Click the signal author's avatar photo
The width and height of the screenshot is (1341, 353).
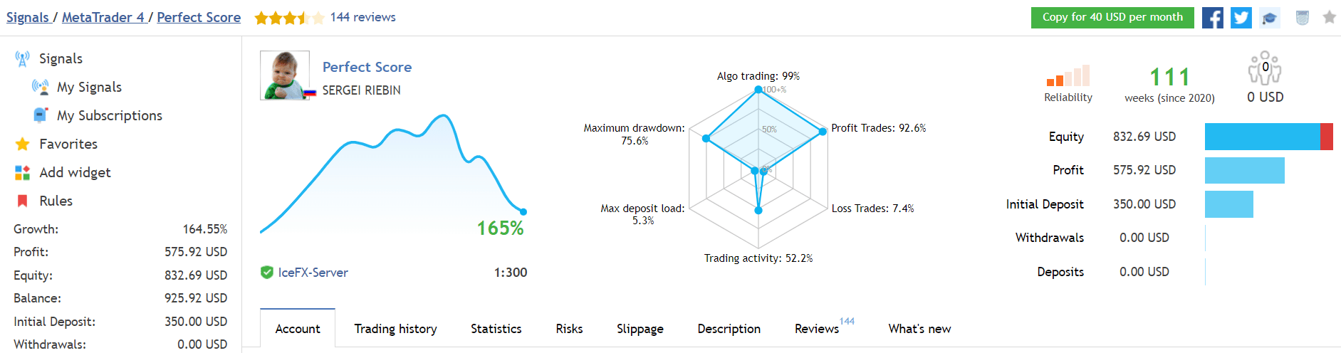click(285, 75)
